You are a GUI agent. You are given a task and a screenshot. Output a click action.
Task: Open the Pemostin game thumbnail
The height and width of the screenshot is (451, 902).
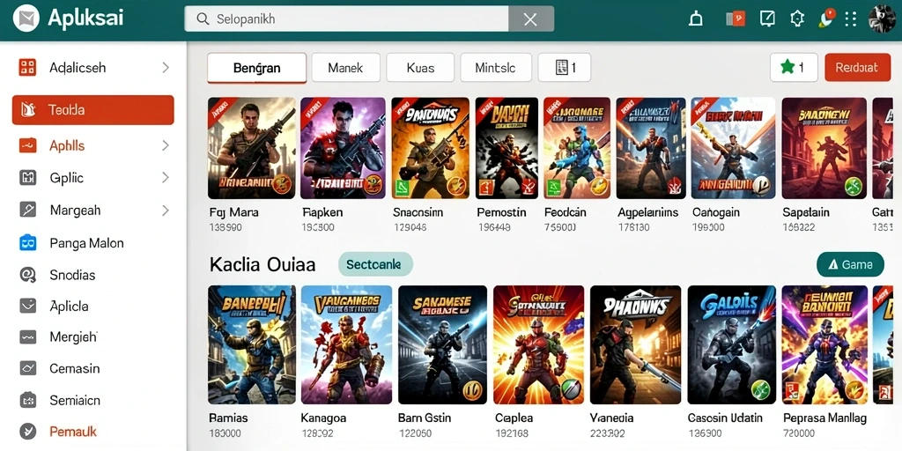(506, 148)
